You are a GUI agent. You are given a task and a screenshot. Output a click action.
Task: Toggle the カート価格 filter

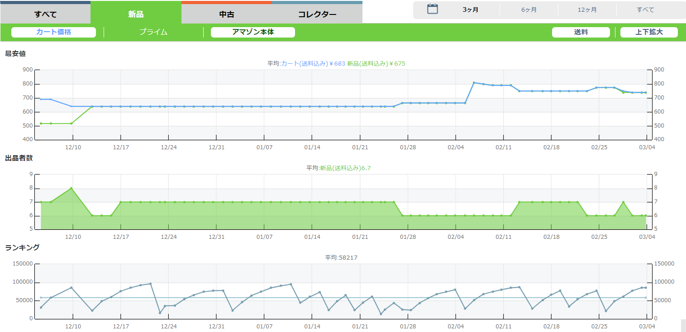[x=53, y=32]
